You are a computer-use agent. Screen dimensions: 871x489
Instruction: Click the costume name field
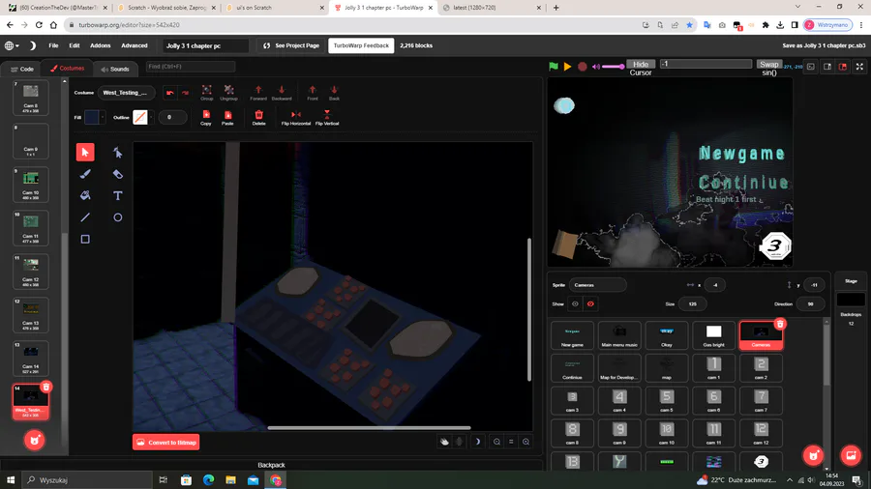[126, 93]
